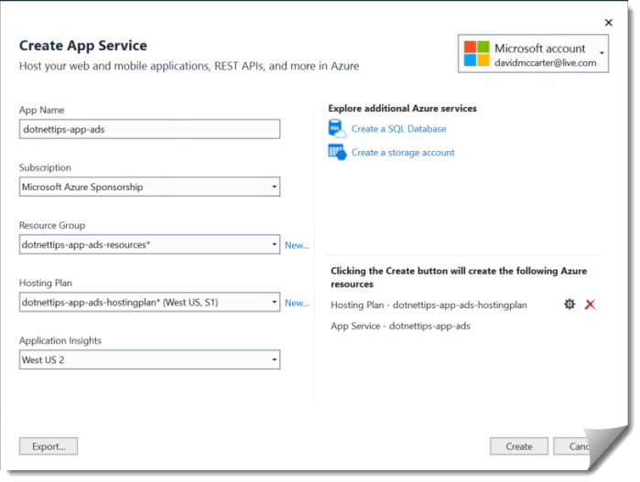Click New link beside Hosting Plan

(297, 303)
